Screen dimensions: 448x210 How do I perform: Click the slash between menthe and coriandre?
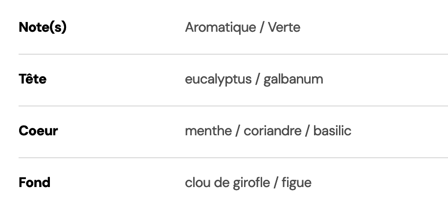click(x=238, y=131)
